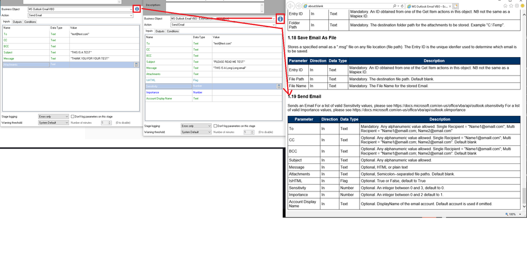This screenshot has height=275, width=527.
Task: Click Subject value "PLEASE READ ME TEST"
Action: point(229,62)
